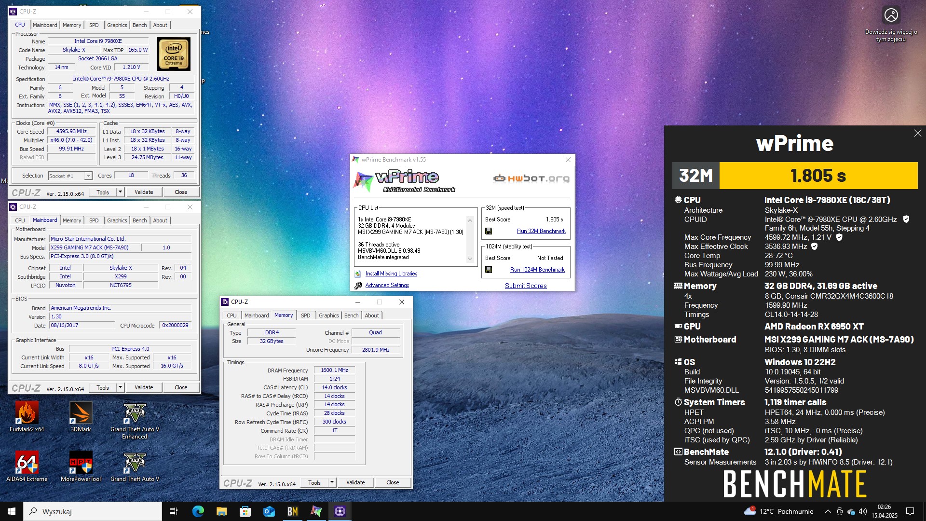926x521 pixels.
Task: Click Intel Core i9 Extreme logo in CPU-Z
Action: point(174,55)
